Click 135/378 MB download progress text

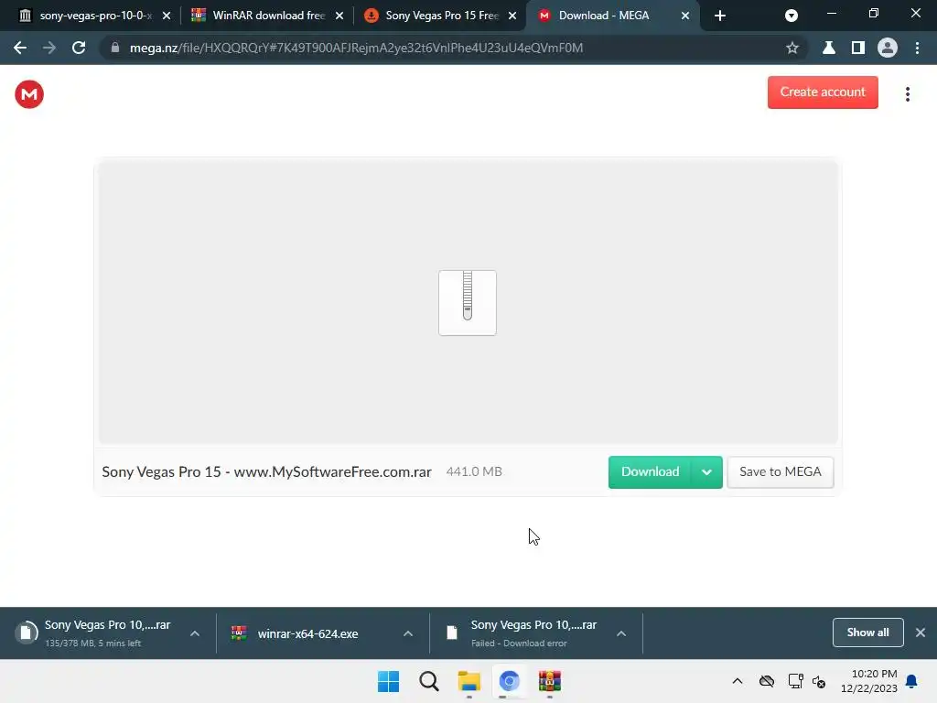tap(92, 644)
